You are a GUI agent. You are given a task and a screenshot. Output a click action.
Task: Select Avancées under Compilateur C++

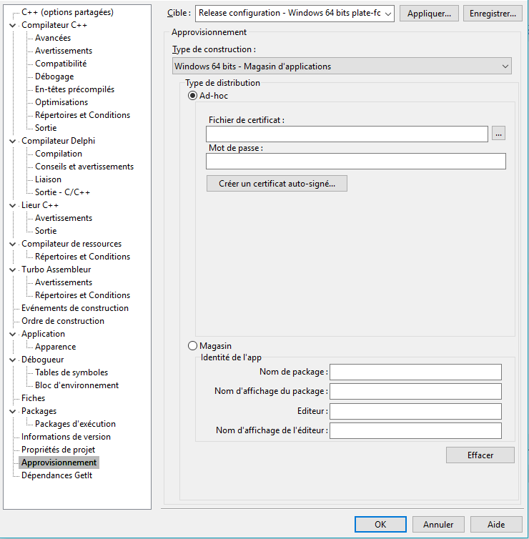[53, 38]
